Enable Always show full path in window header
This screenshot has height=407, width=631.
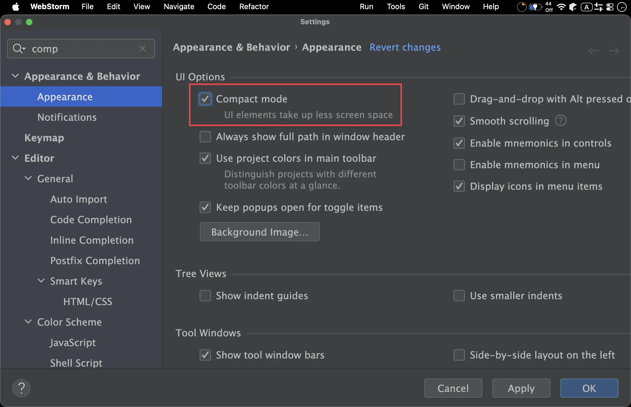[x=205, y=137]
